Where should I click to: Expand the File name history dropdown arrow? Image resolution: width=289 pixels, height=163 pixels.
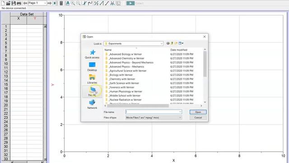pos(180,112)
